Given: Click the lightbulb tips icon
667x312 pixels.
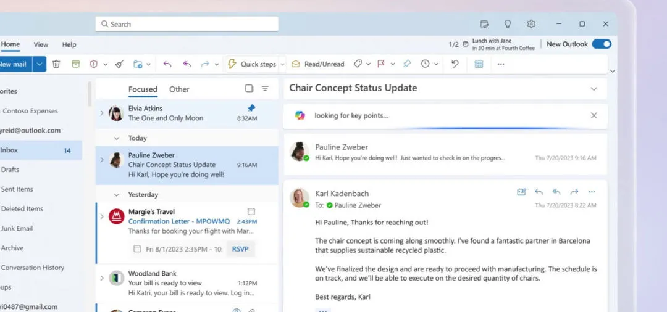Looking at the screenshot, I should 508,24.
